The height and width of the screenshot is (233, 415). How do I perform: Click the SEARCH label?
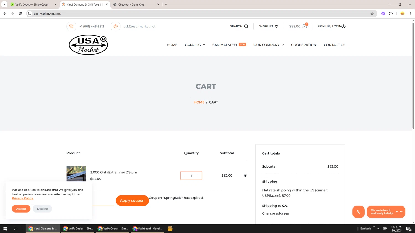[236, 27]
